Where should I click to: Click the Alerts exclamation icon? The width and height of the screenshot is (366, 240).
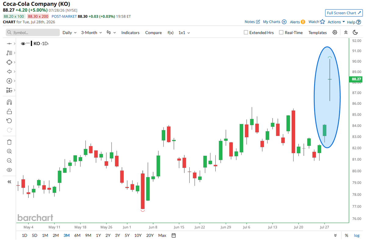[x=303, y=22]
